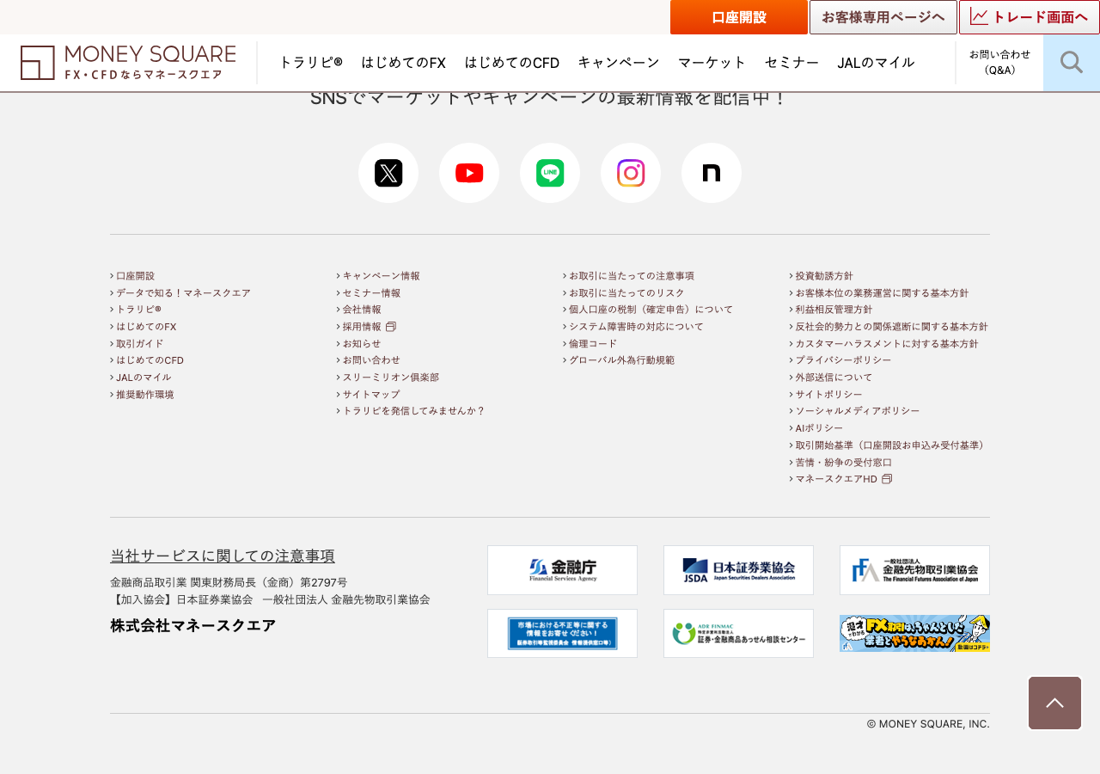Screen dimensions: 1100x774
Task: Open 当社サービスに関しての注意事項 link
Action: pos(223,556)
